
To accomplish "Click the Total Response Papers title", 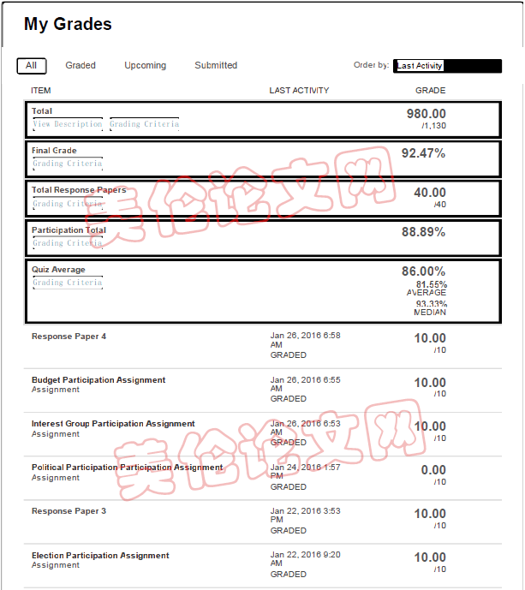I will point(79,190).
